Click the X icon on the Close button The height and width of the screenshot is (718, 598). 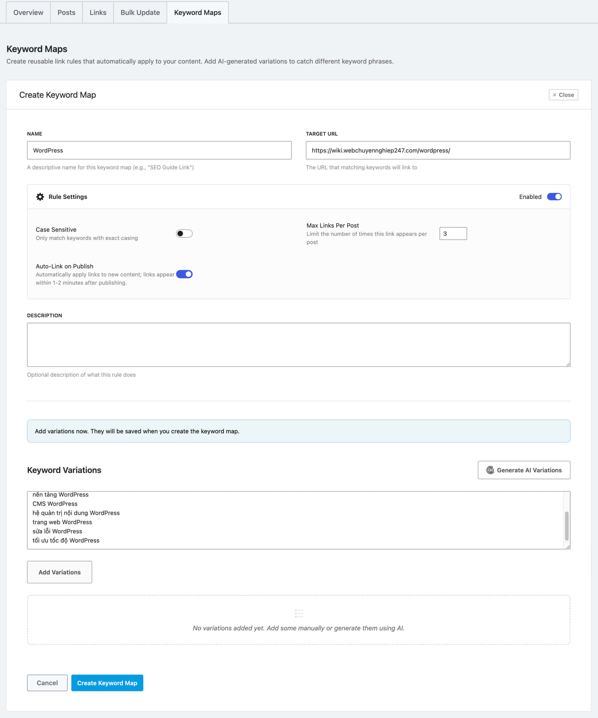(x=554, y=95)
